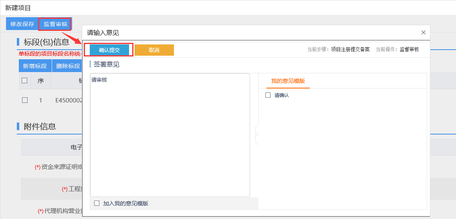The image size is (456, 219).
Task: Click the 序 column header
Action: coord(40,80)
